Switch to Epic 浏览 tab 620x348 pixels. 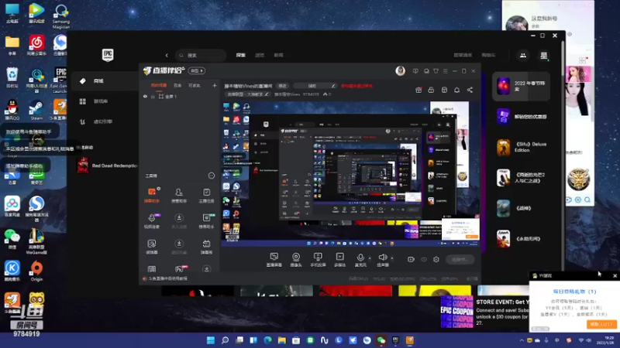260,55
